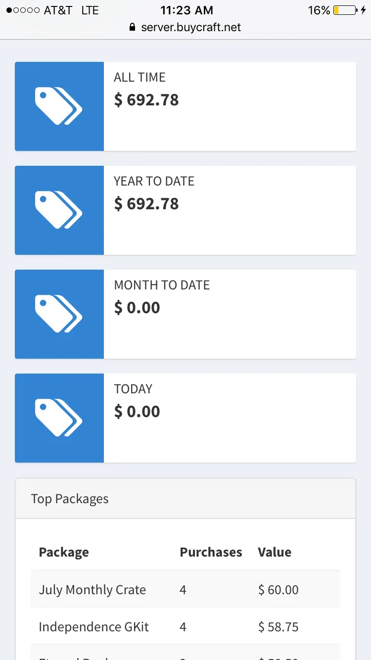Tap the Month To Date tags icon
The image size is (371, 660).
point(59,314)
